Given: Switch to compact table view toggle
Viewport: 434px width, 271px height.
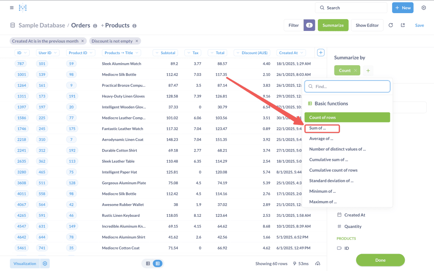Looking at the screenshot, I should click(148, 263).
